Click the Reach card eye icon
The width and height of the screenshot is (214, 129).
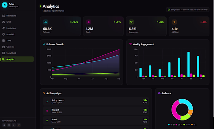click(88, 22)
